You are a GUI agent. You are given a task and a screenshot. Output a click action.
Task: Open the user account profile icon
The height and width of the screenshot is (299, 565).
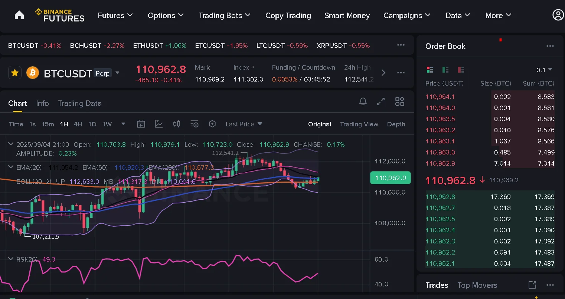558,15
